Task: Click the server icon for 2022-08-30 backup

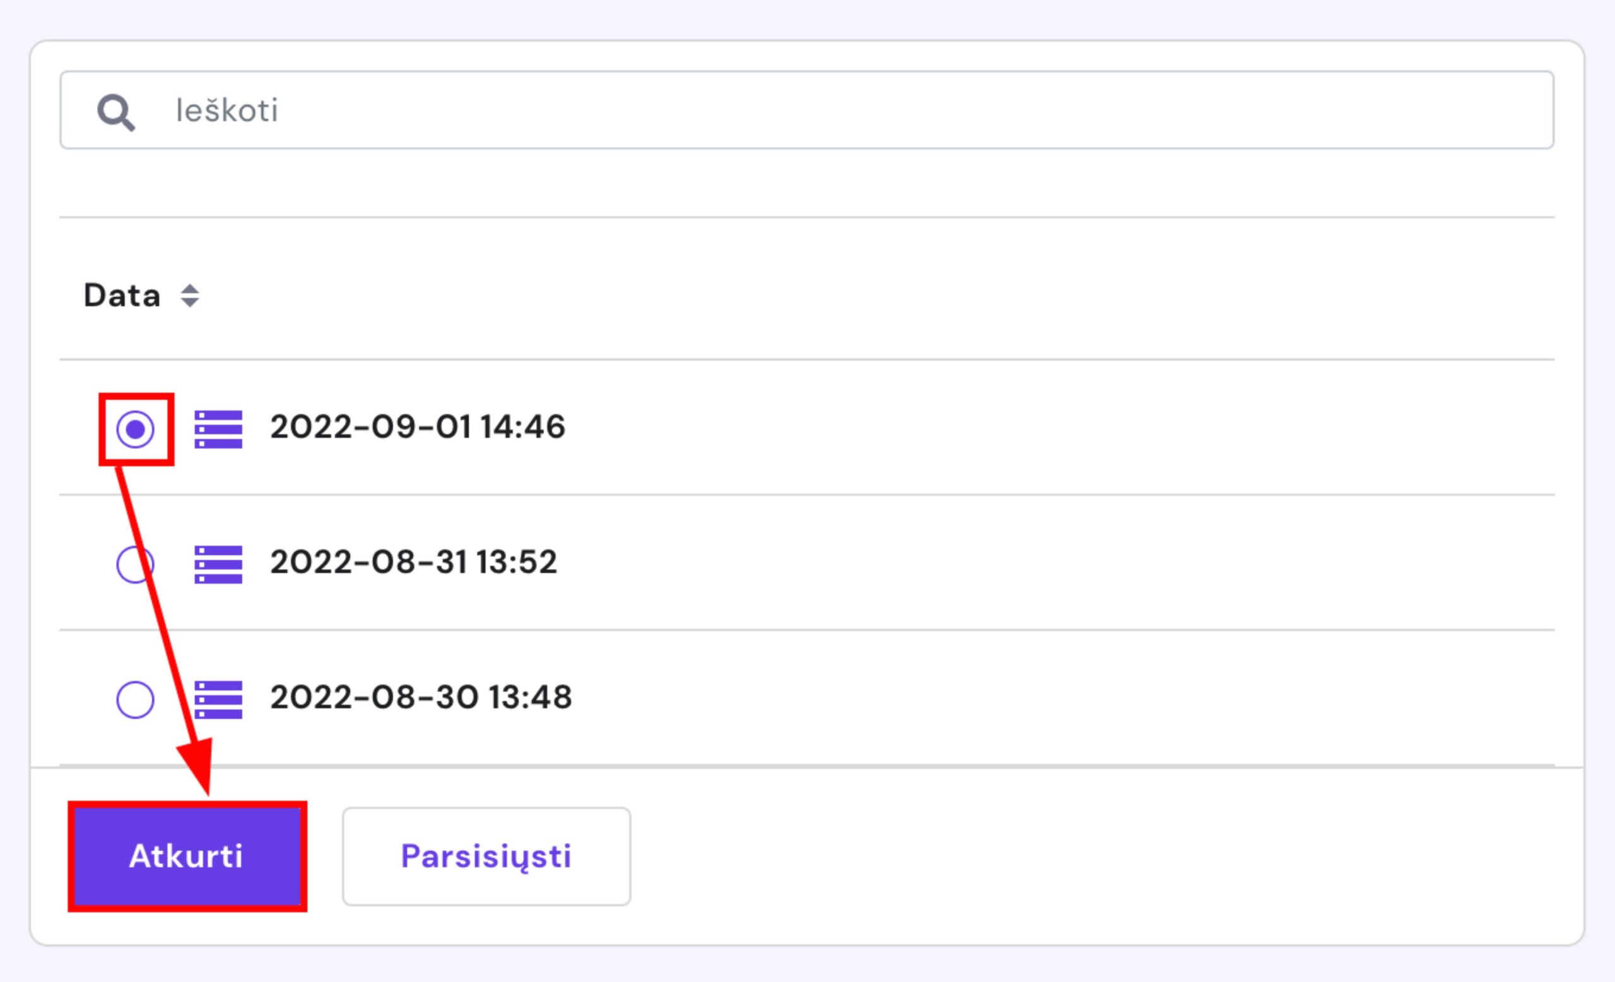Action: coord(218,699)
